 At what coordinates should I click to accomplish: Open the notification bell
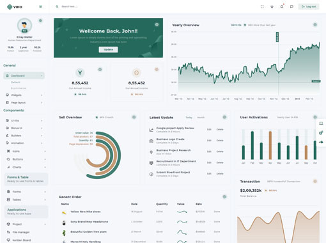click(x=282, y=6)
